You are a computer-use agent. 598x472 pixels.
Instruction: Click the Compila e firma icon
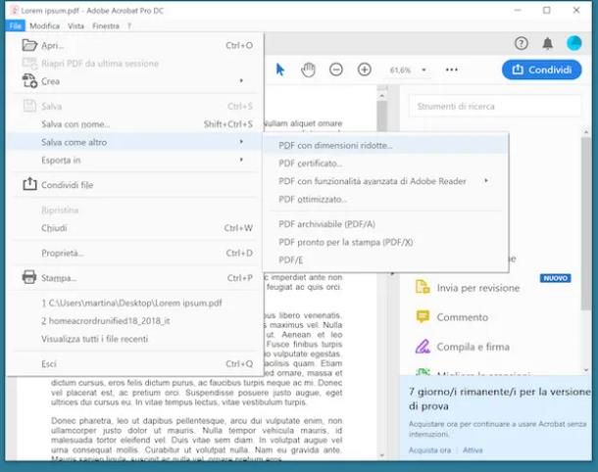423,347
